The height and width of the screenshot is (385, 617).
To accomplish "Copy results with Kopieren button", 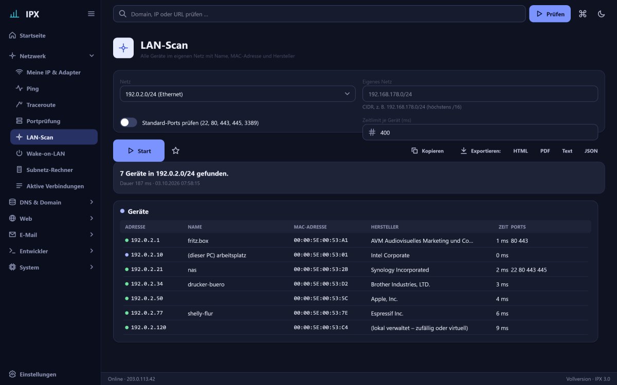I will [x=428, y=151].
